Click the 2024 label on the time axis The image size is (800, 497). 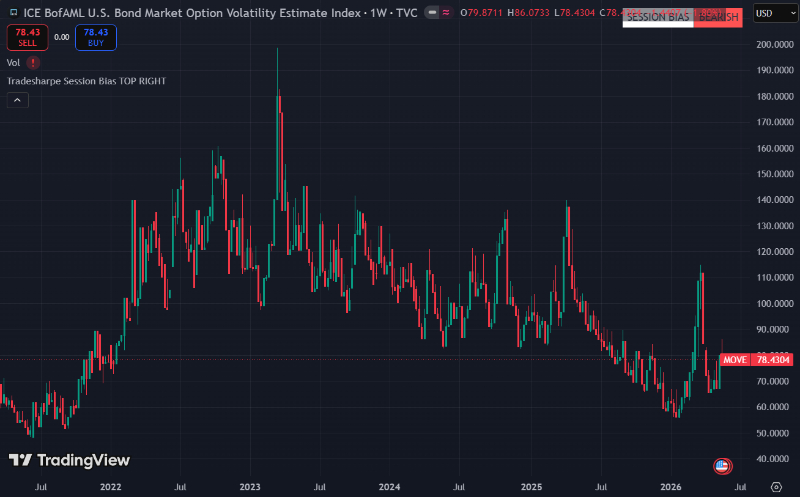390,487
